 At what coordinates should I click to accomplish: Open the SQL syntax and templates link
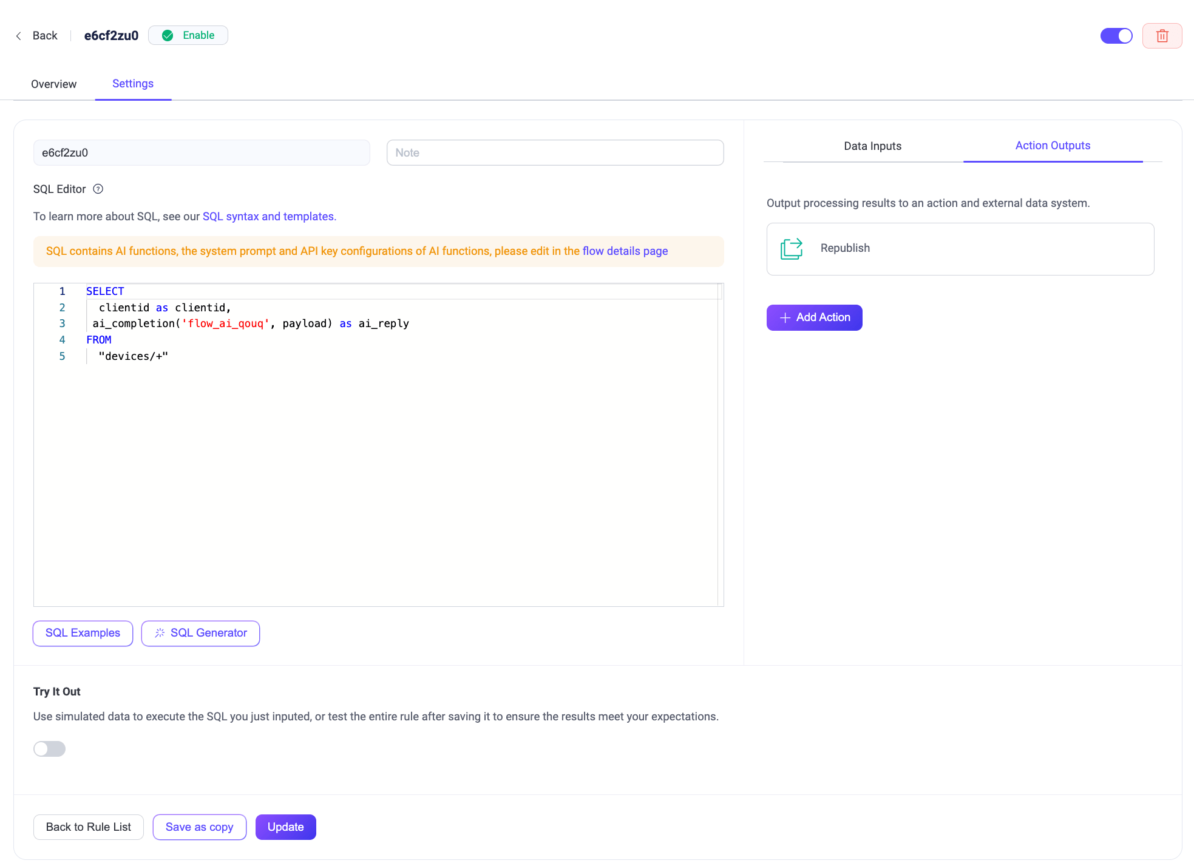tap(268, 216)
